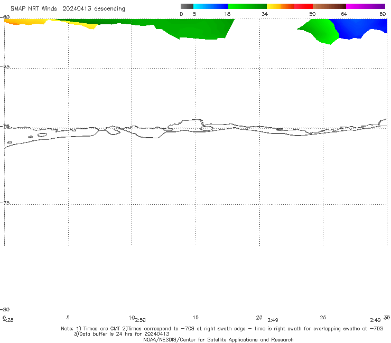Click the color bar scale label '18'

pos(227,14)
